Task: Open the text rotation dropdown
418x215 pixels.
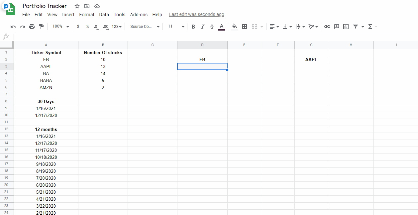Action: coord(313,27)
